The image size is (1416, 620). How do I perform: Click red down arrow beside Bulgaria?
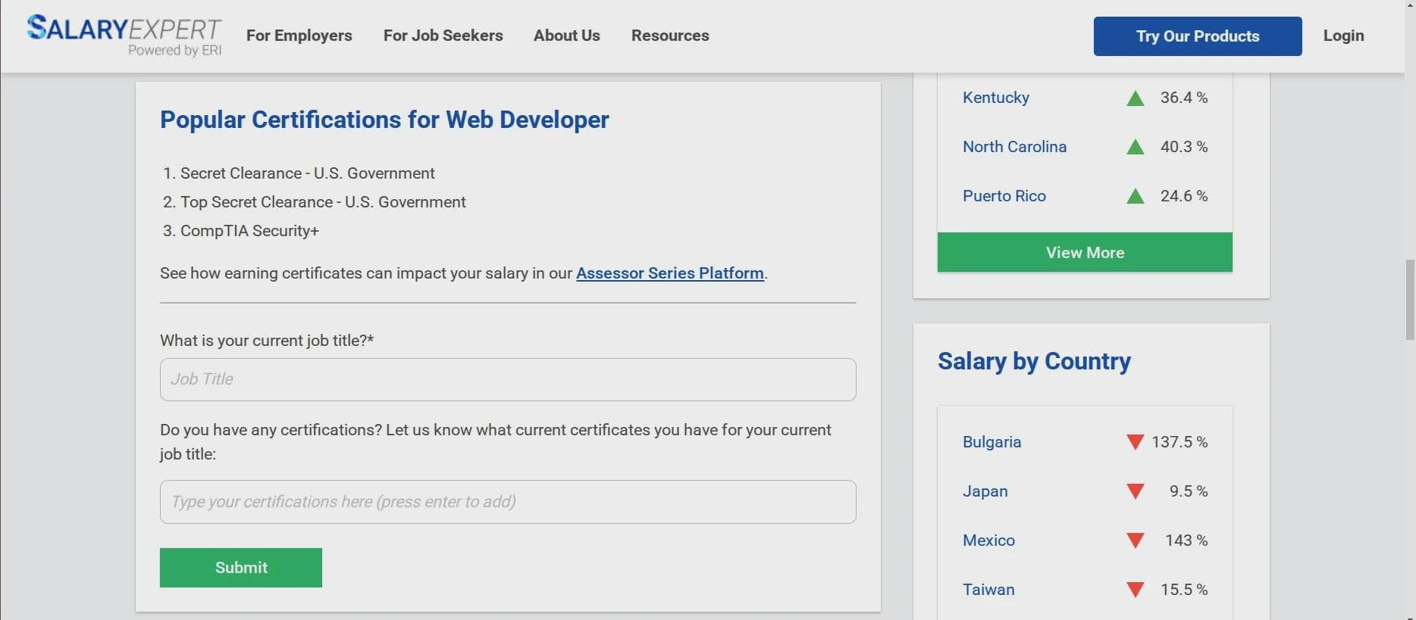(x=1135, y=442)
